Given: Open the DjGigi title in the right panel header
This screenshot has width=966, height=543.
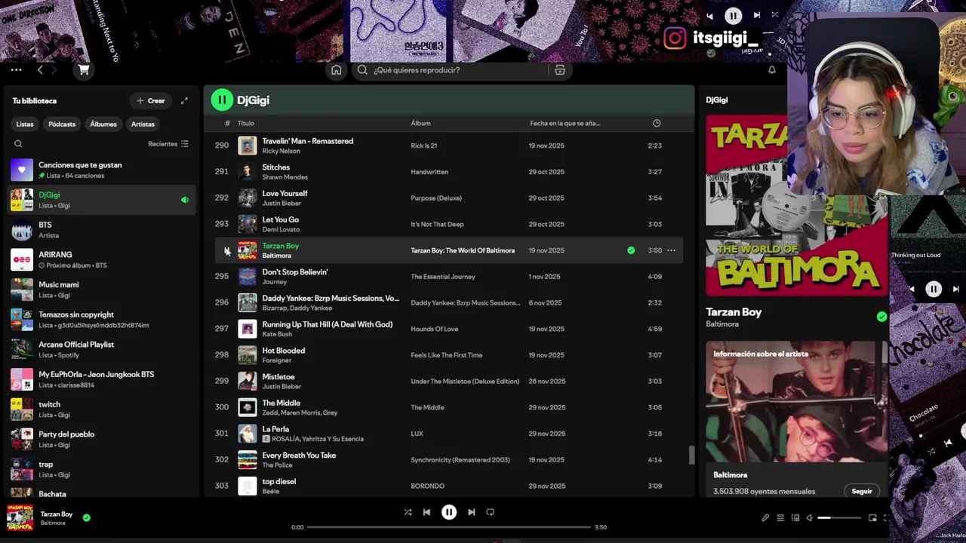Looking at the screenshot, I should [717, 100].
